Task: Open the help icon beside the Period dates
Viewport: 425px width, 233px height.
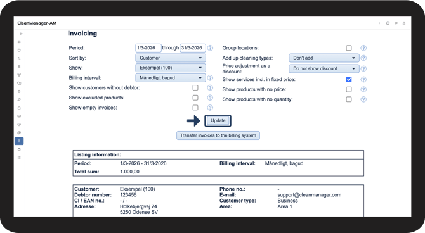Action: click(210, 48)
